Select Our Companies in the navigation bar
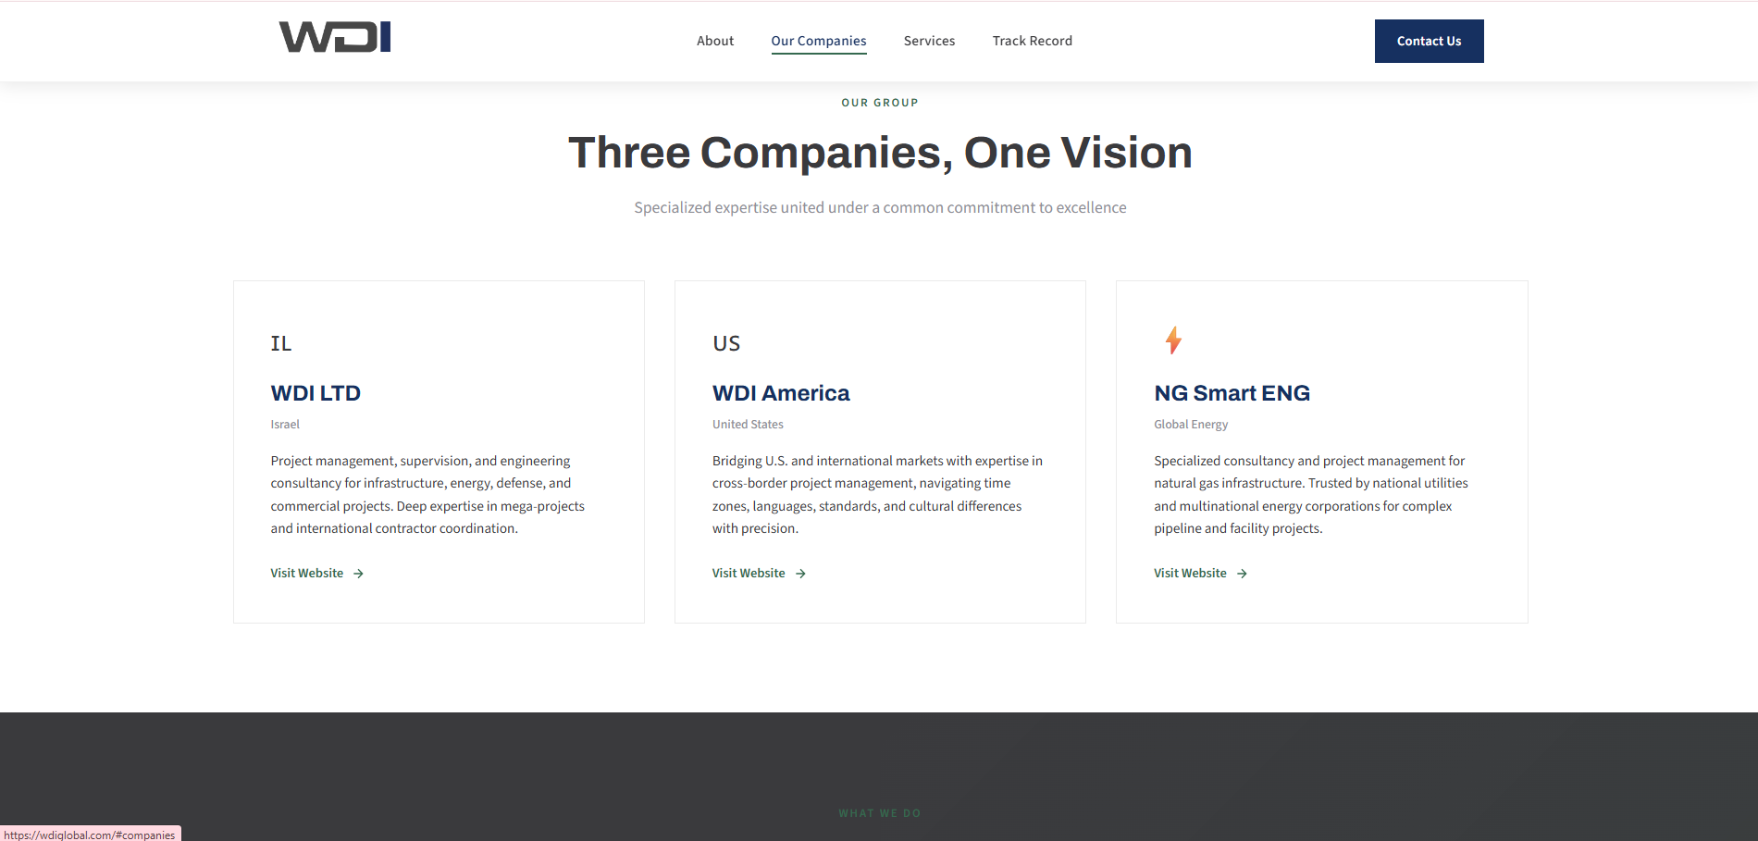Screen dimensions: 1758x841 click(x=818, y=41)
